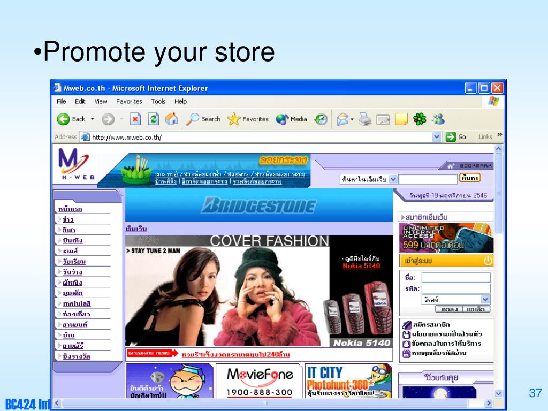Open the เกมส์ sidebar link
Viewport: 548px width, 411px height.
point(70,251)
